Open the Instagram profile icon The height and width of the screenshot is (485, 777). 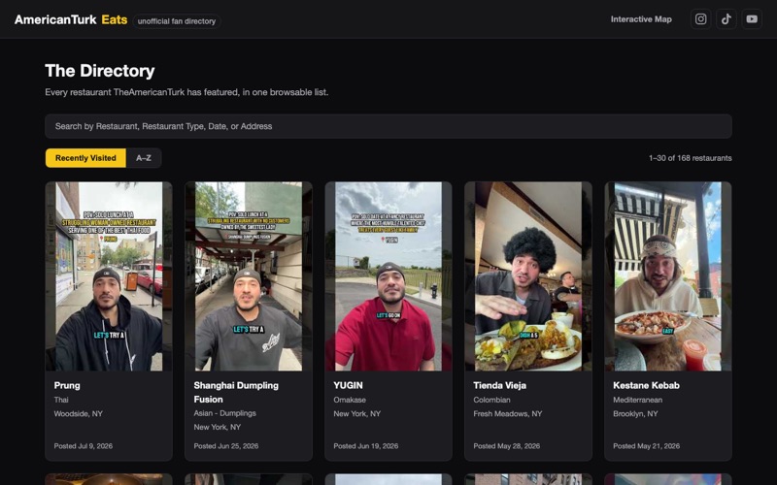coord(700,19)
